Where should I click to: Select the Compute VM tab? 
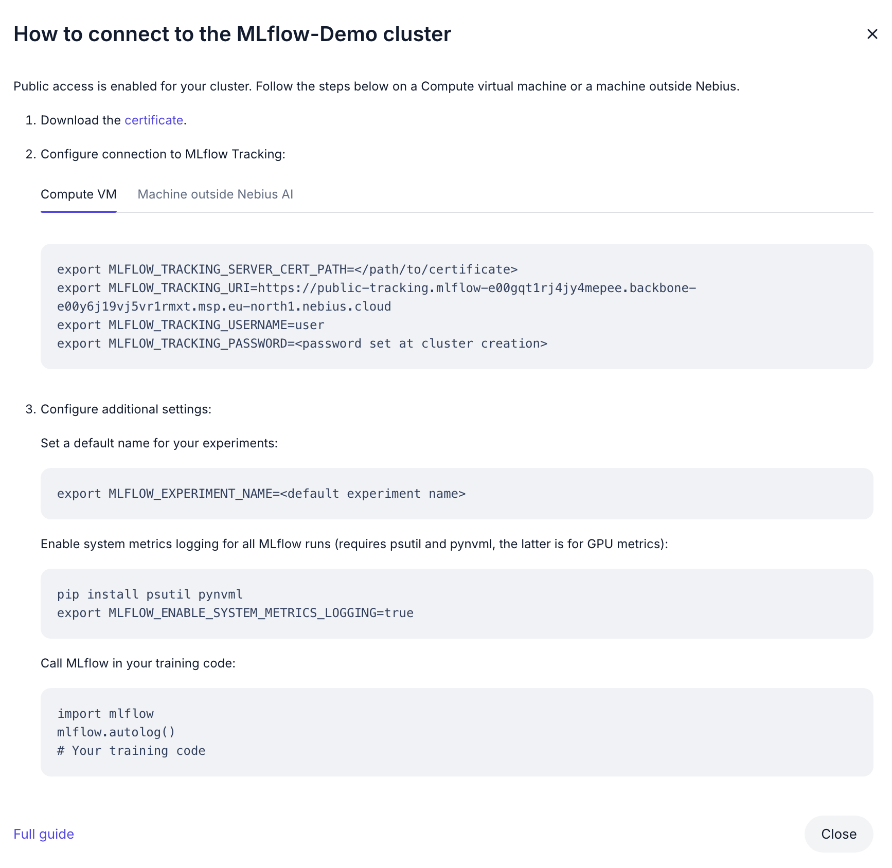coord(79,194)
